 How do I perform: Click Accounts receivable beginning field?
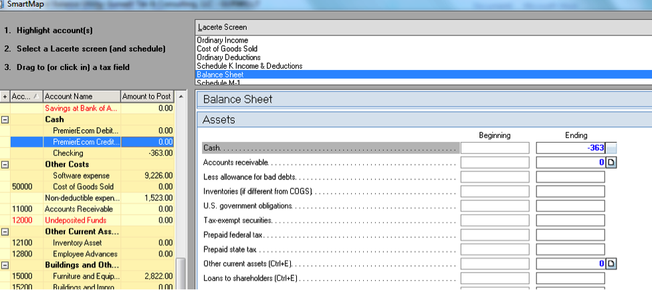pos(495,163)
